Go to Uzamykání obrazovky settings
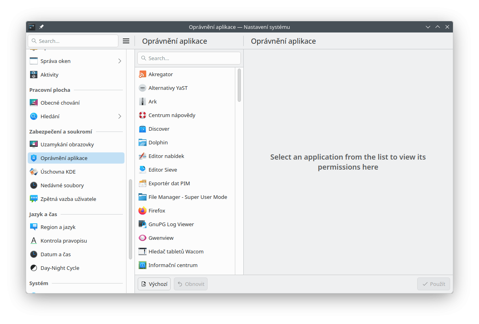This screenshot has width=479, height=324. point(67,144)
